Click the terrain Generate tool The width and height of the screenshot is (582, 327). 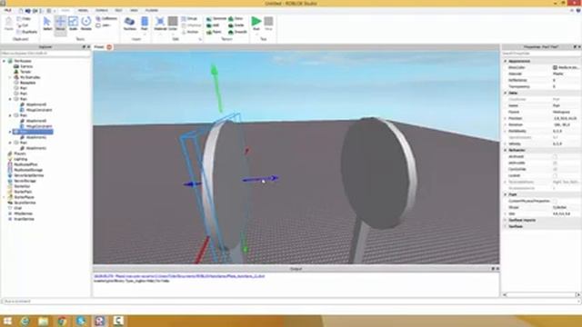pyautogui.click(x=216, y=18)
